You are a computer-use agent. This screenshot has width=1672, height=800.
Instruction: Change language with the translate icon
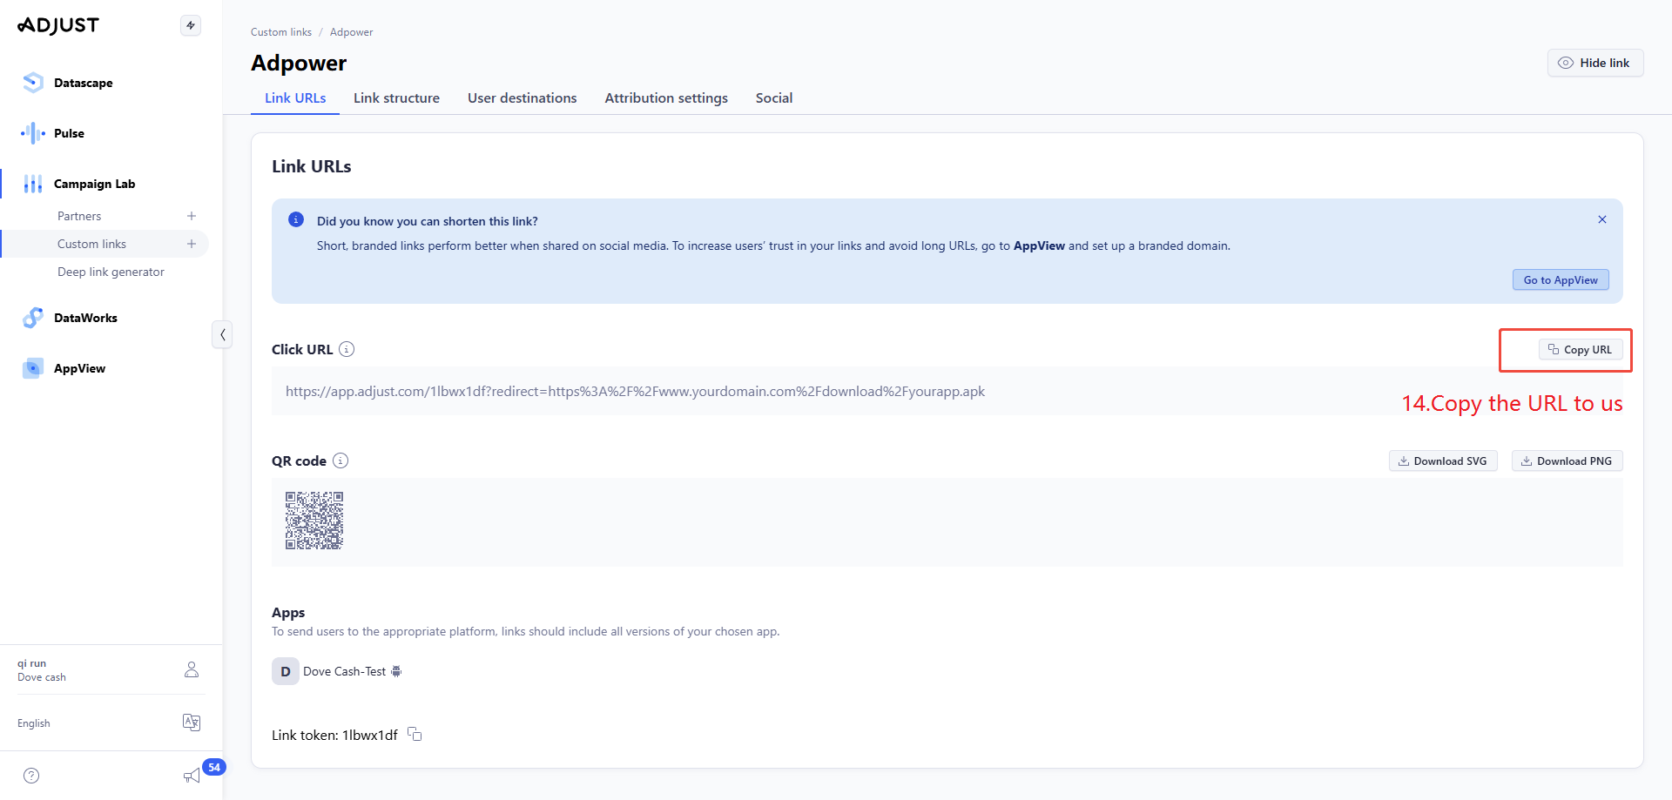pyautogui.click(x=192, y=722)
